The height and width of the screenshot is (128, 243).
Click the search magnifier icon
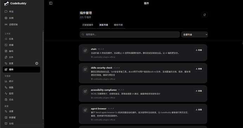(x=83, y=34)
